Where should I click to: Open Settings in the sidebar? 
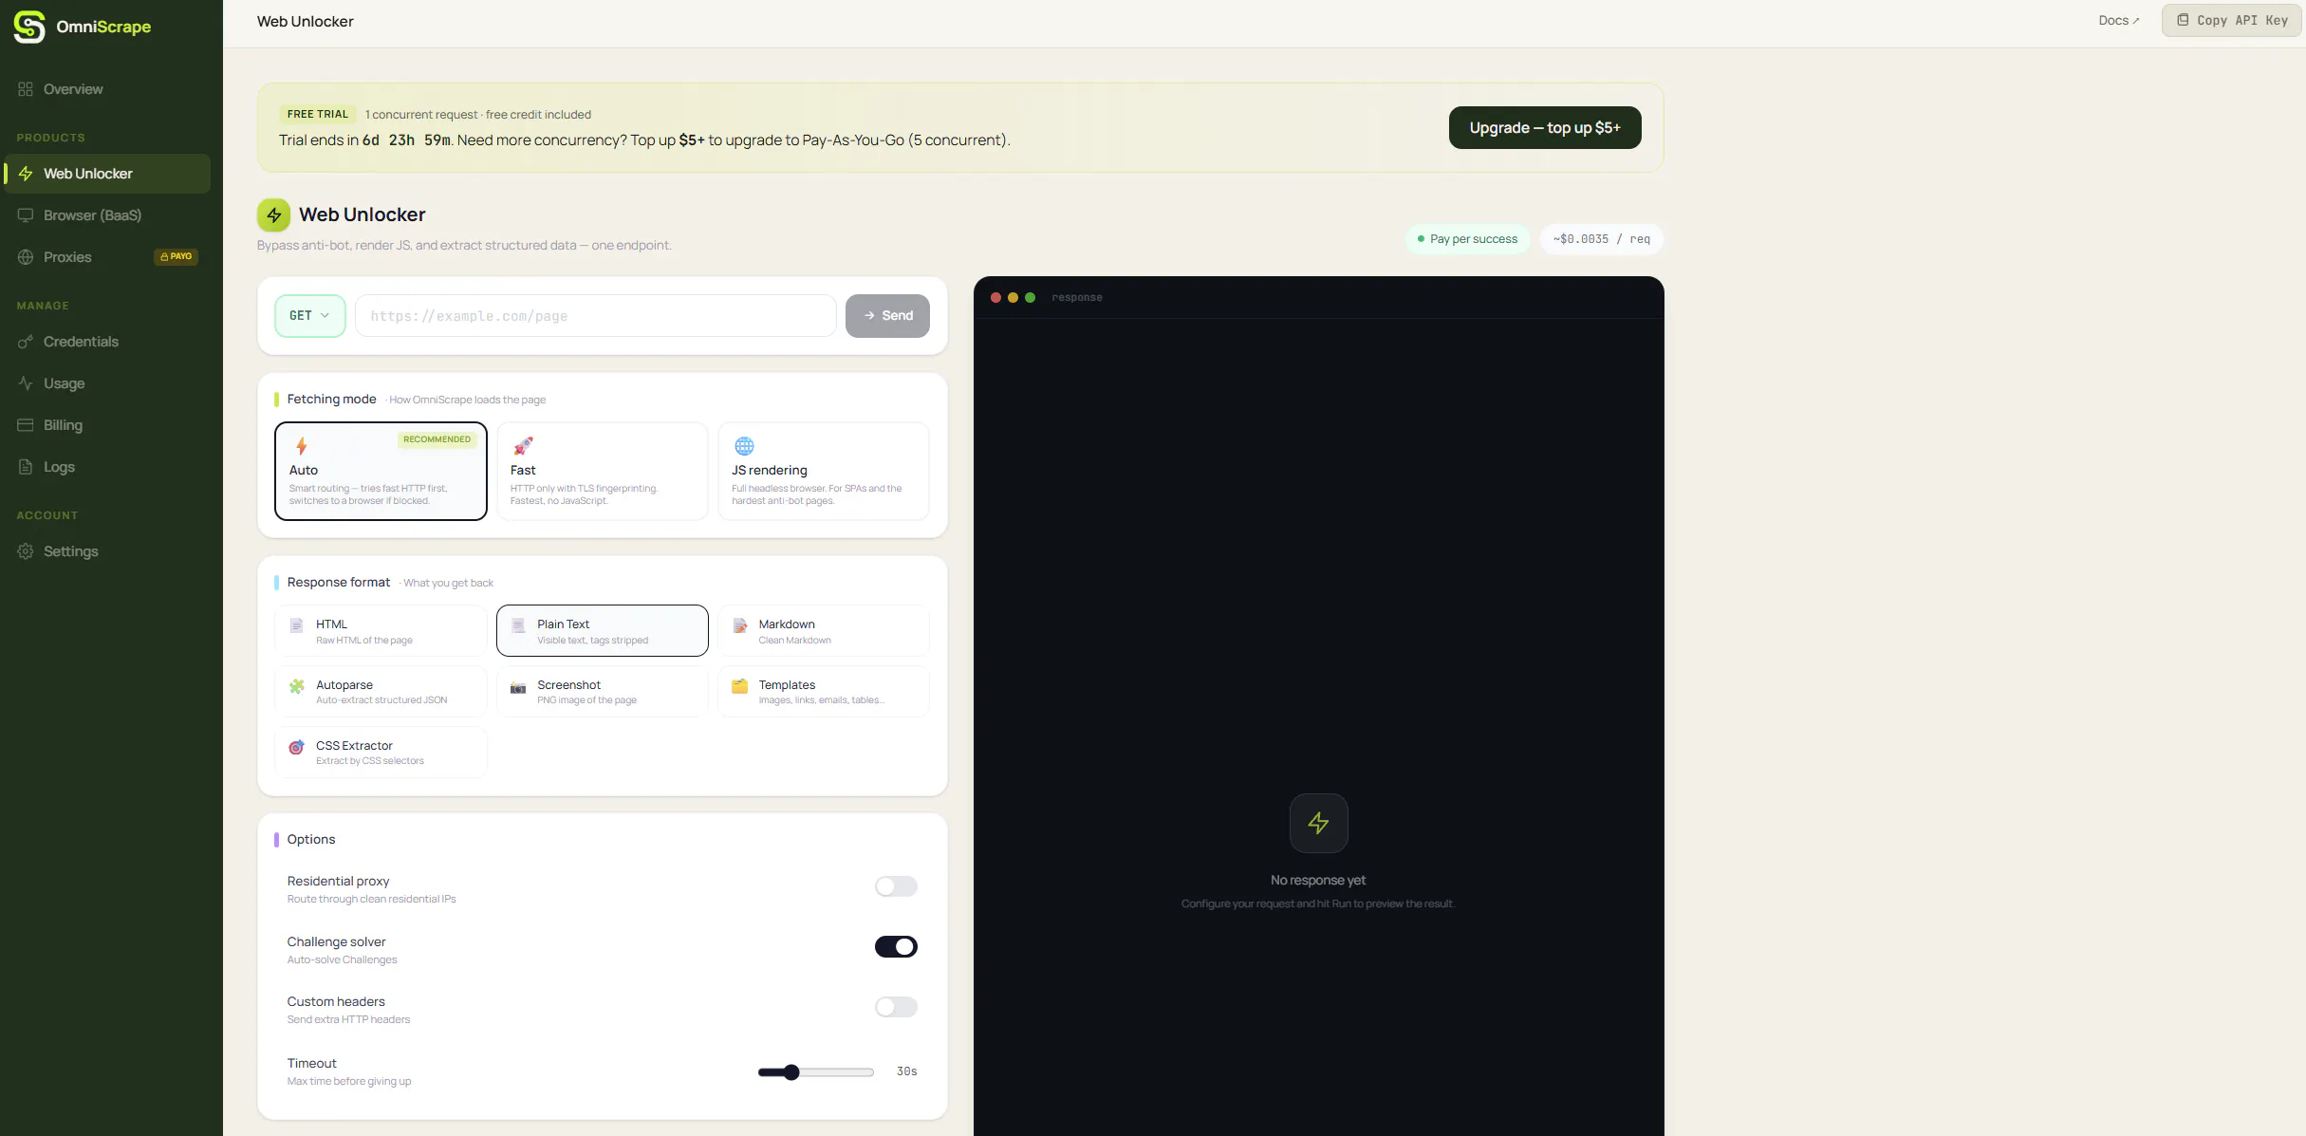tap(107, 551)
